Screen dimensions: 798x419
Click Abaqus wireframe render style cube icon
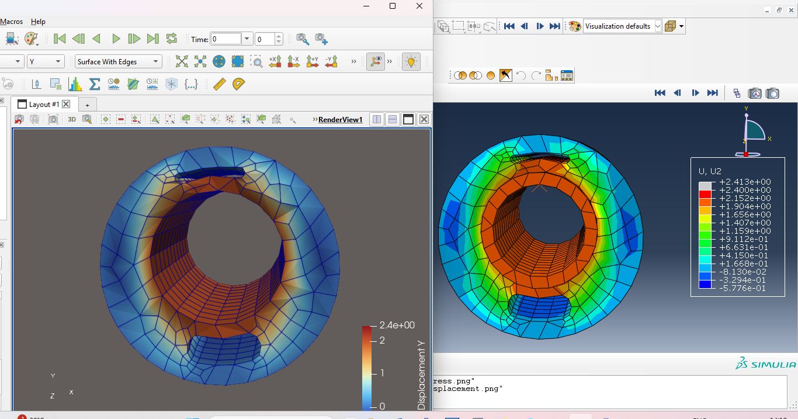tap(671, 26)
